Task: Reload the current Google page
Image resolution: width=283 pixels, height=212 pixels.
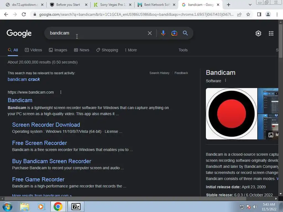Action: (x=24, y=14)
